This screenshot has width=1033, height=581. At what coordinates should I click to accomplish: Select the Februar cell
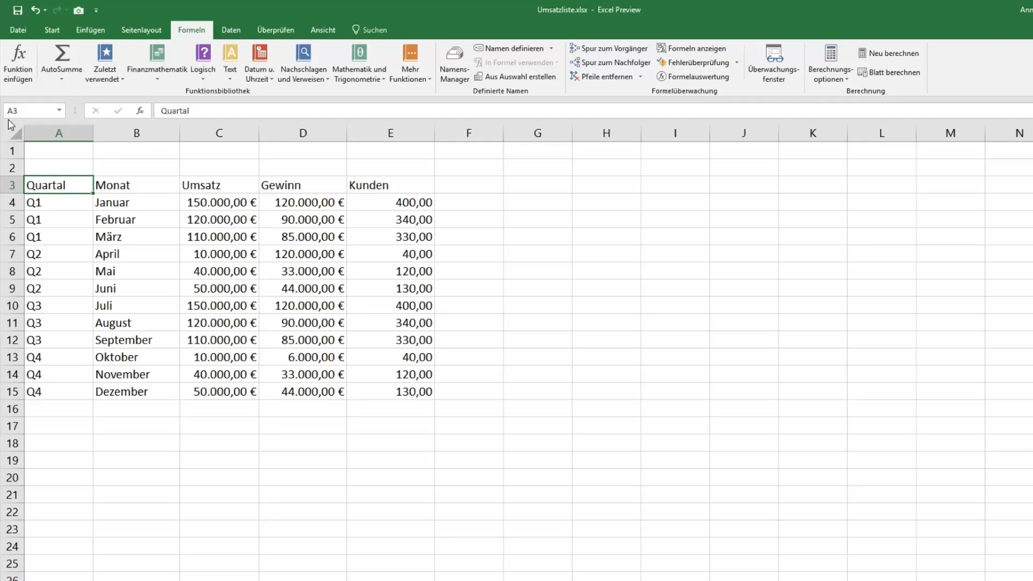tap(136, 219)
